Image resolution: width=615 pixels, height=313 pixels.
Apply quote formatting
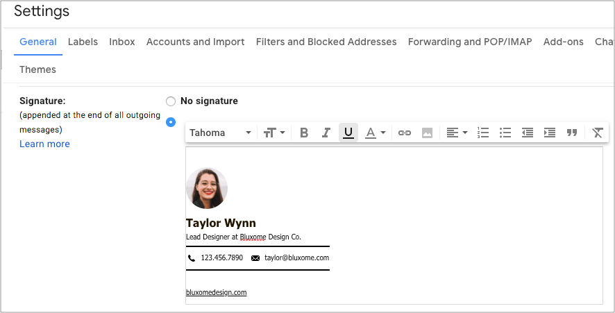tap(572, 133)
